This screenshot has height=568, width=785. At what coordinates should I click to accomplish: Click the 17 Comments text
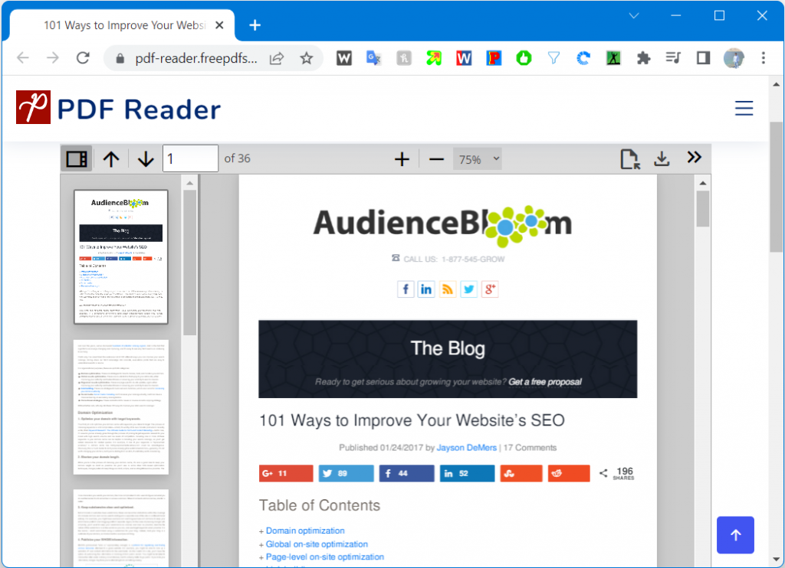click(530, 448)
